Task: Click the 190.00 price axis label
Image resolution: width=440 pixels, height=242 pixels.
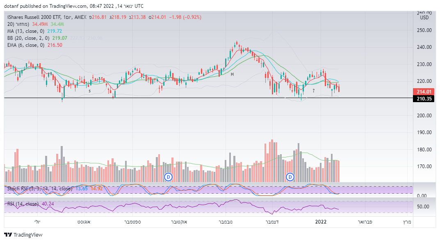Action: point(424,132)
